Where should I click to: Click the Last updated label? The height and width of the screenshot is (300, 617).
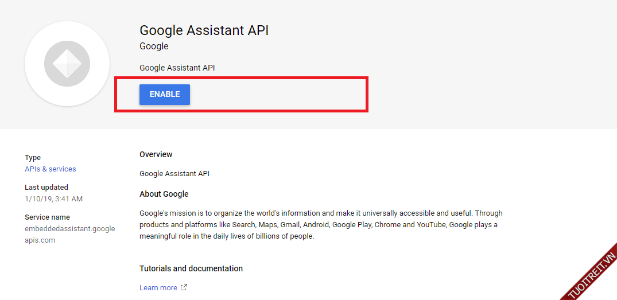coord(46,188)
